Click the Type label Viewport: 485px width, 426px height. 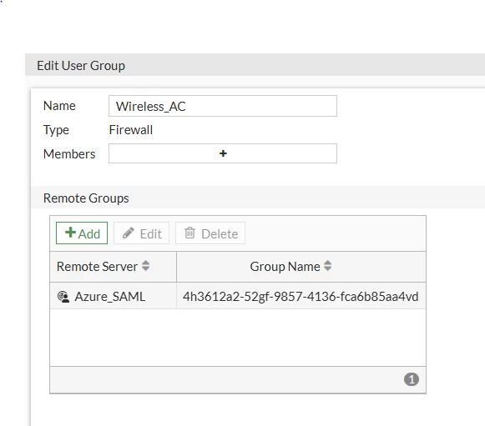[x=56, y=130]
